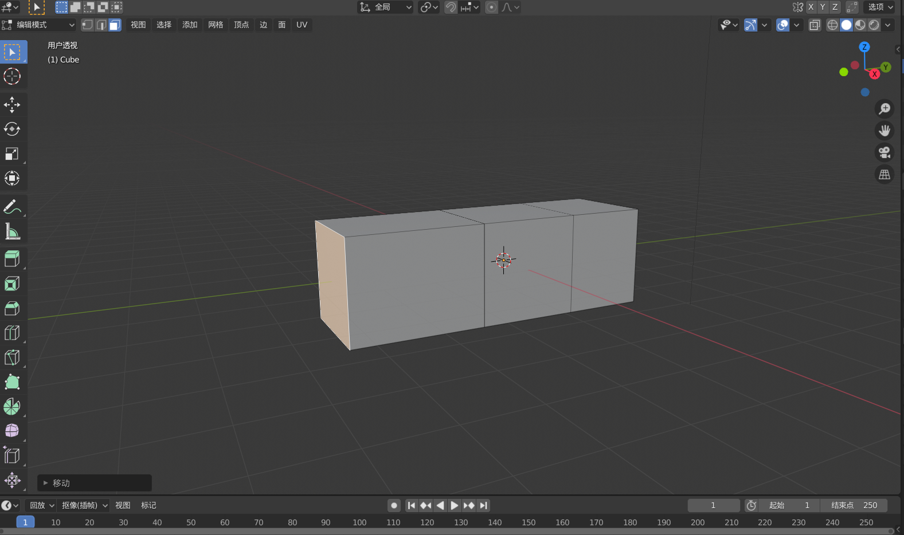Open the Edit Mode dropdown
The width and height of the screenshot is (904, 535).
coord(38,25)
